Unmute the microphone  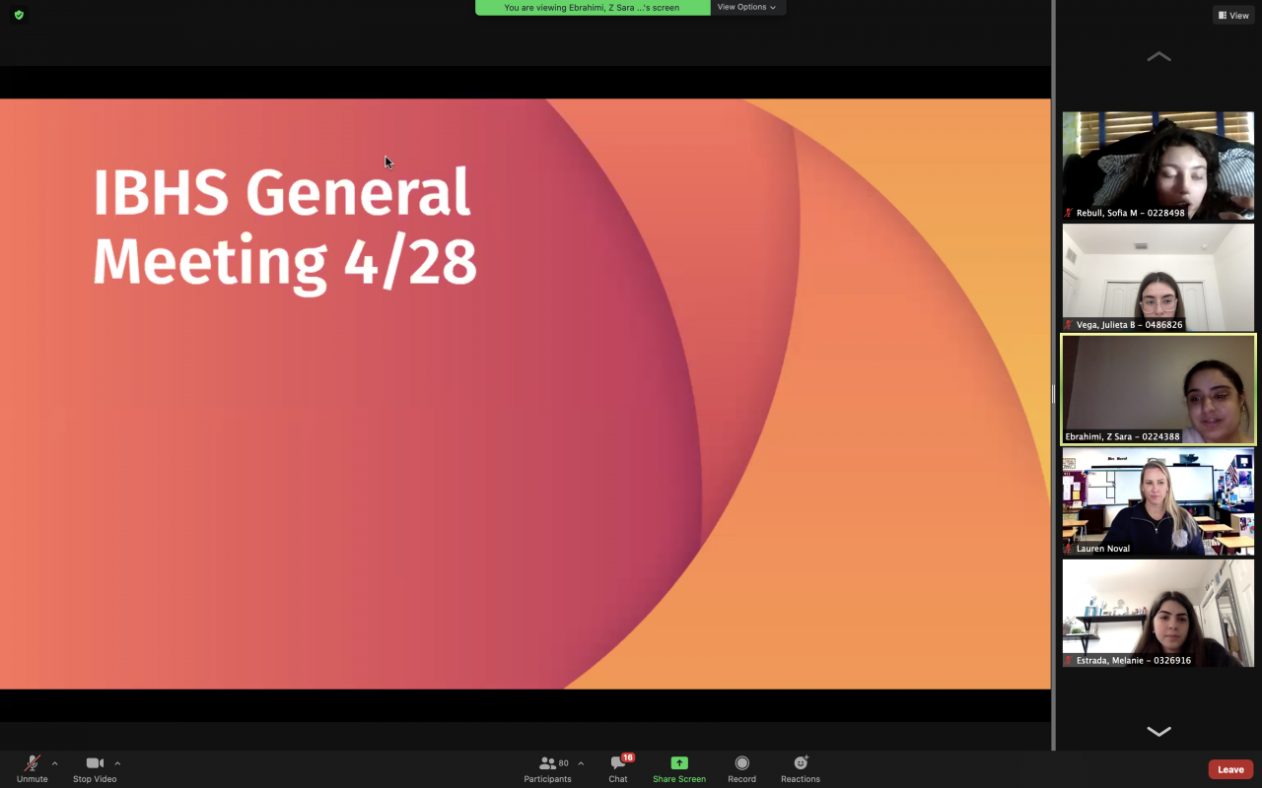pyautogui.click(x=32, y=769)
